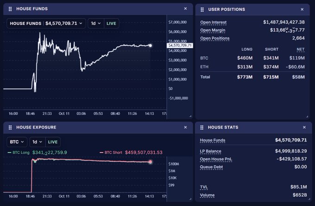315x206 pixels.
Task: Click the resize corner of House Funds panel
Action: point(190,116)
